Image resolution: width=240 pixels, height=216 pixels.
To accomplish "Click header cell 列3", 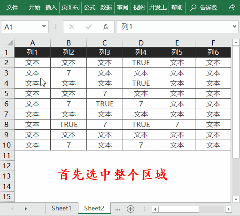I will [105, 52].
